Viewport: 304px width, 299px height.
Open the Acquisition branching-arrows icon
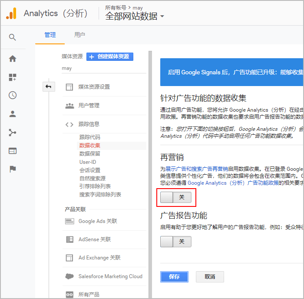[13, 133]
